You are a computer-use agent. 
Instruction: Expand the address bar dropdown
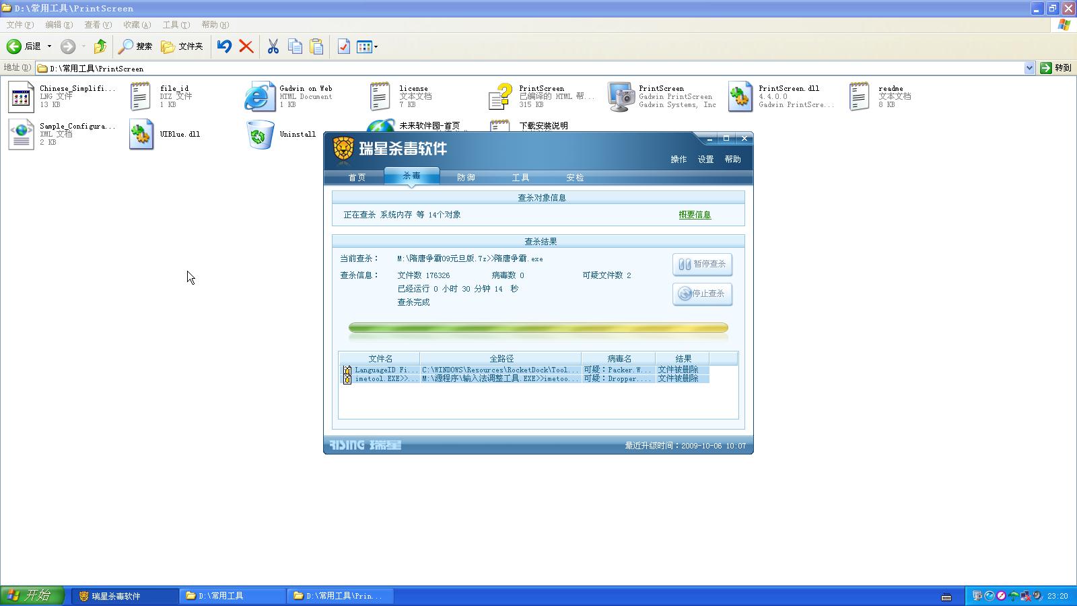pos(1029,68)
